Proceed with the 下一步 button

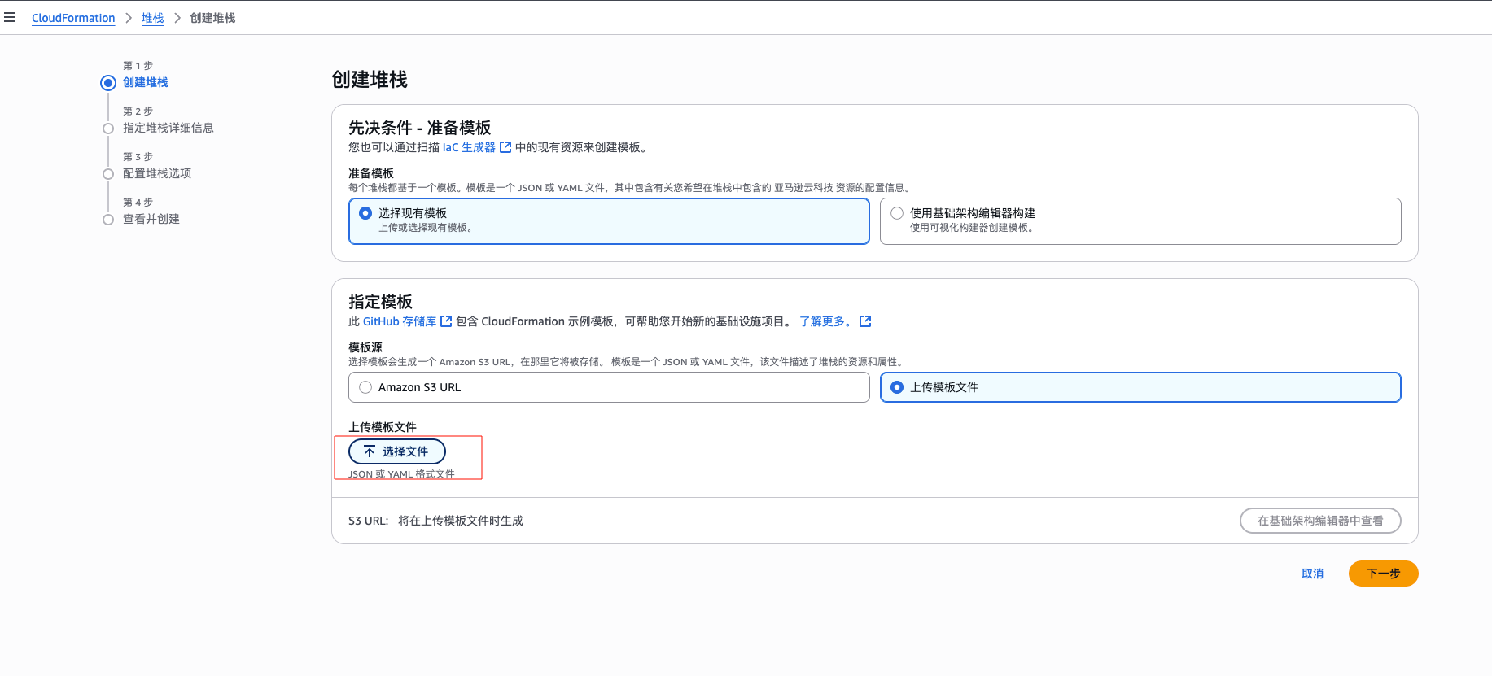(1384, 574)
